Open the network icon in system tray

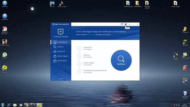177,105
